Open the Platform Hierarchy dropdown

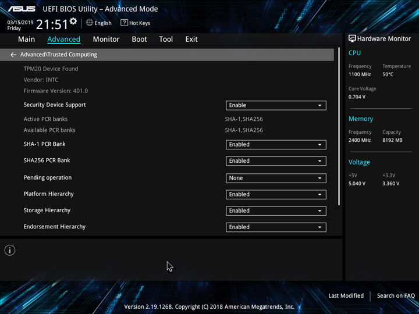(276, 194)
